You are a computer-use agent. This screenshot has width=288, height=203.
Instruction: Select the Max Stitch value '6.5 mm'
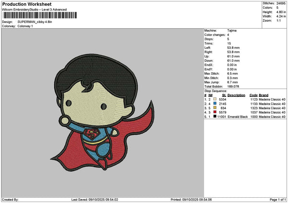click(x=232, y=74)
